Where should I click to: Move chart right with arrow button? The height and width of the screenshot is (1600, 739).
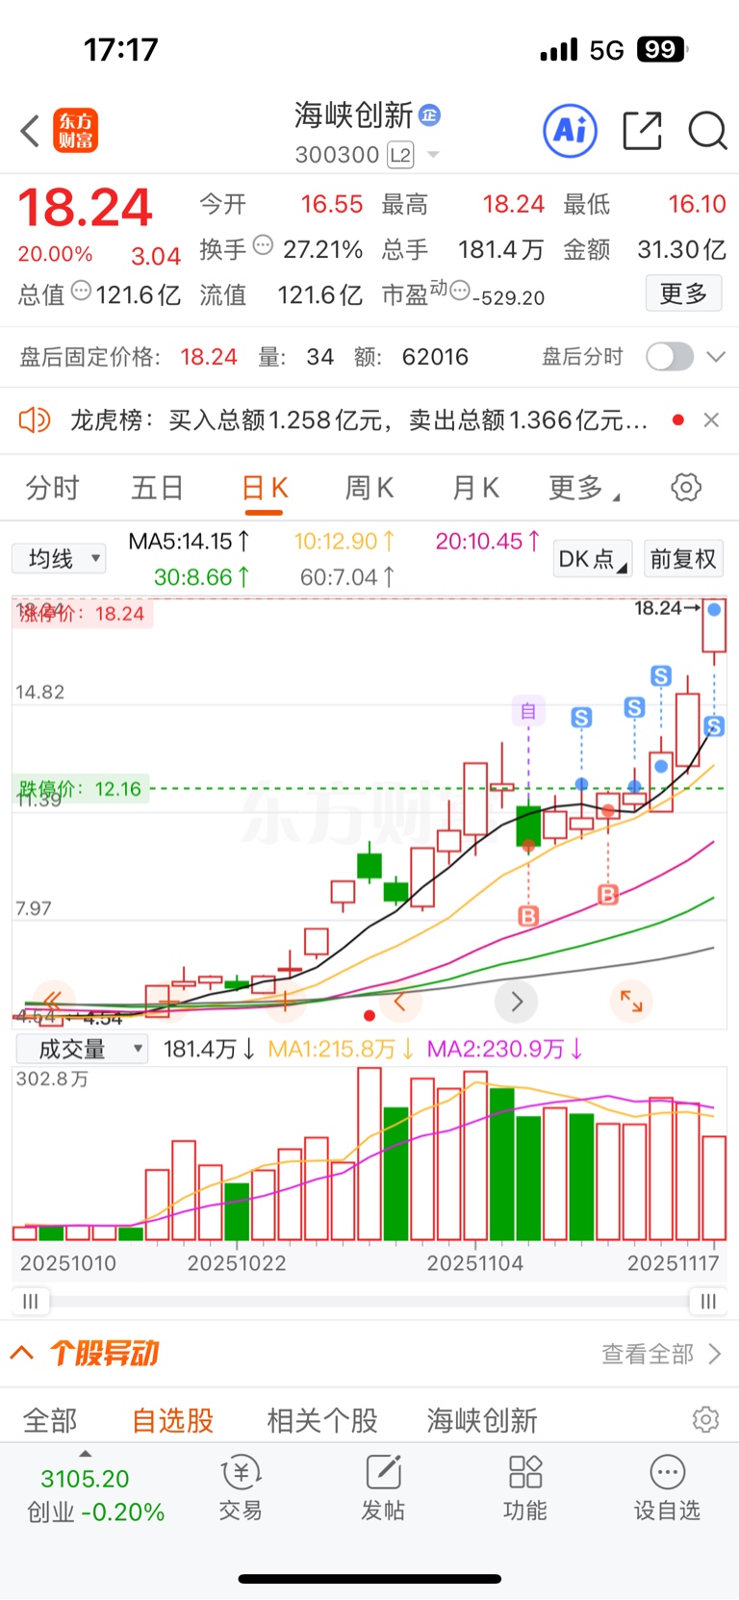pos(517,1002)
